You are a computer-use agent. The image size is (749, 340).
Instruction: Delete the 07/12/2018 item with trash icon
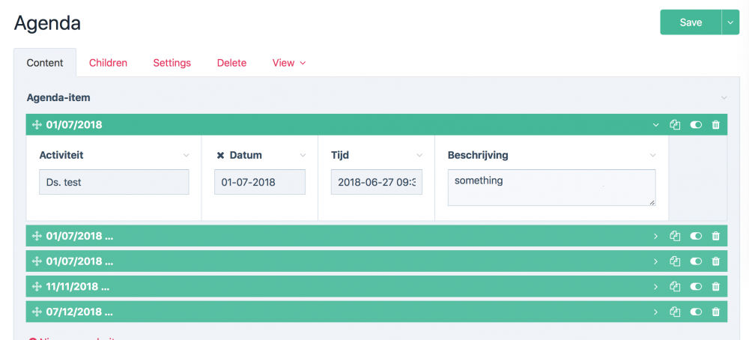(x=715, y=312)
